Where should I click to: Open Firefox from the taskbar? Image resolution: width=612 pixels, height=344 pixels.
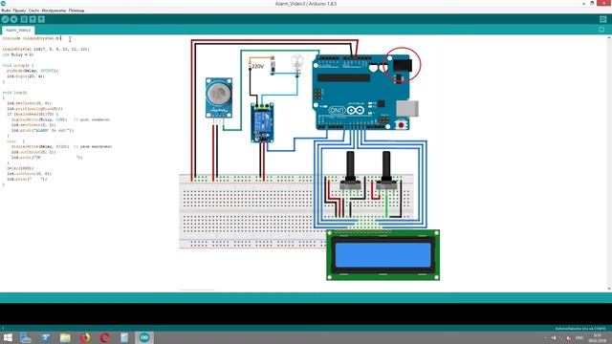pos(85,337)
